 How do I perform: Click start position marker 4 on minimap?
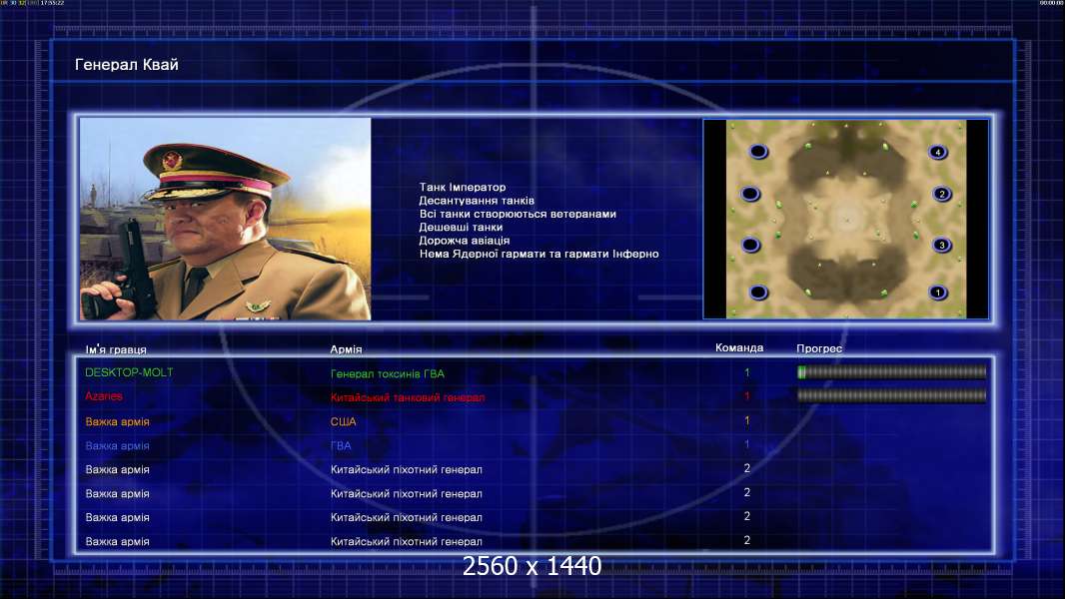pyautogui.click(x=938, y=152)
